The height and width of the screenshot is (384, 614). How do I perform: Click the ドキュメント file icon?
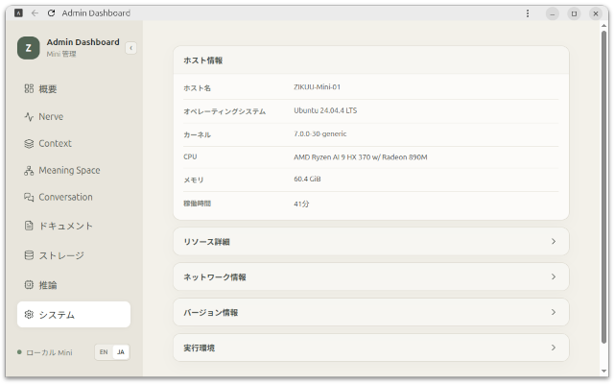coord(29,226)
